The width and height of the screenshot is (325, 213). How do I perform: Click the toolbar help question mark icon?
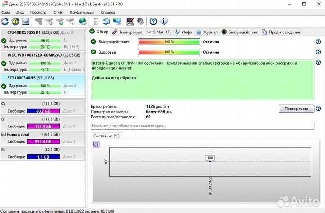(153, 21)
